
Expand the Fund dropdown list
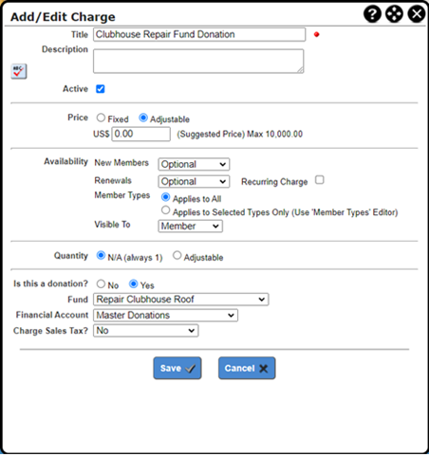181,300
